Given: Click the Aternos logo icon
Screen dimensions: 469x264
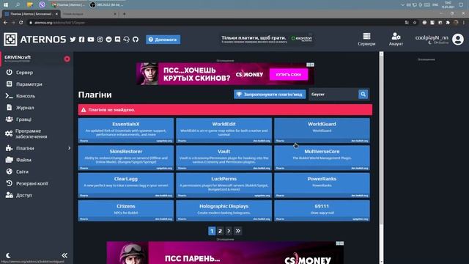Looking at the screenshot, I should click(10, 39).
